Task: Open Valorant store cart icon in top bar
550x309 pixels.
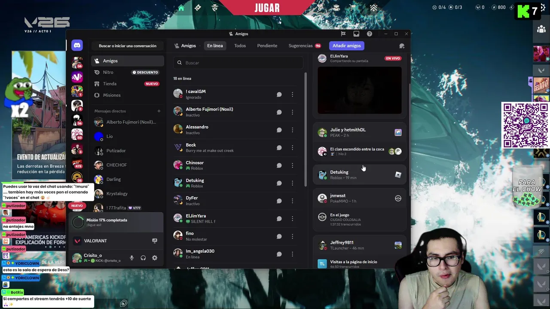Action: (353, 8)
